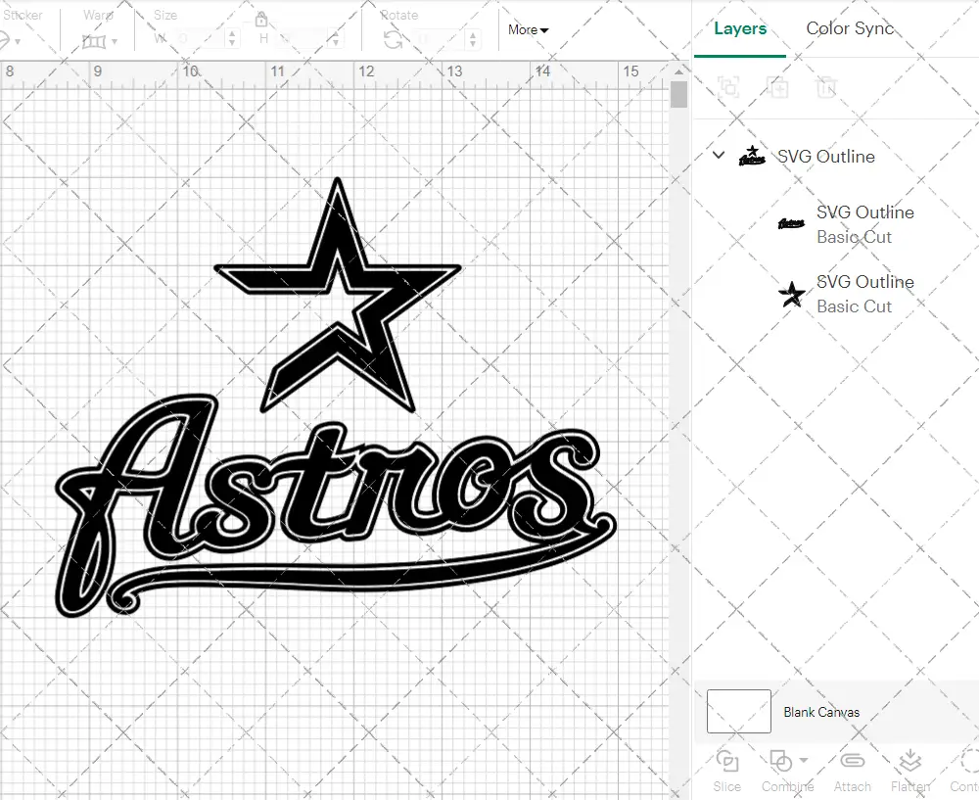Increase width using the W stepper arrow
The width and height of the screenshot is (979, 800).
click(x=232, y=35)
